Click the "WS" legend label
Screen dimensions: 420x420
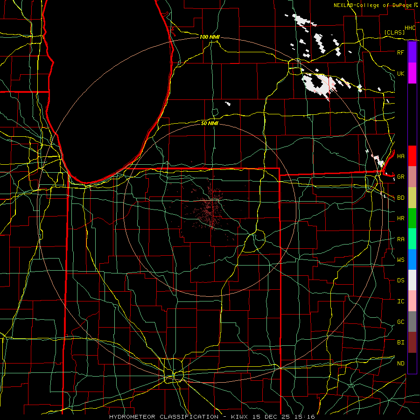400,260
